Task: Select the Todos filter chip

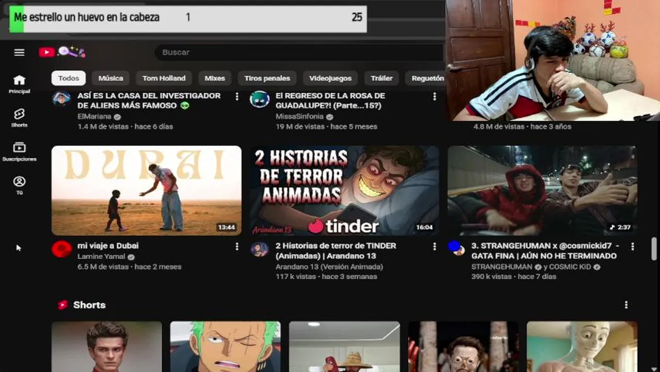Action: click(69, 78)
